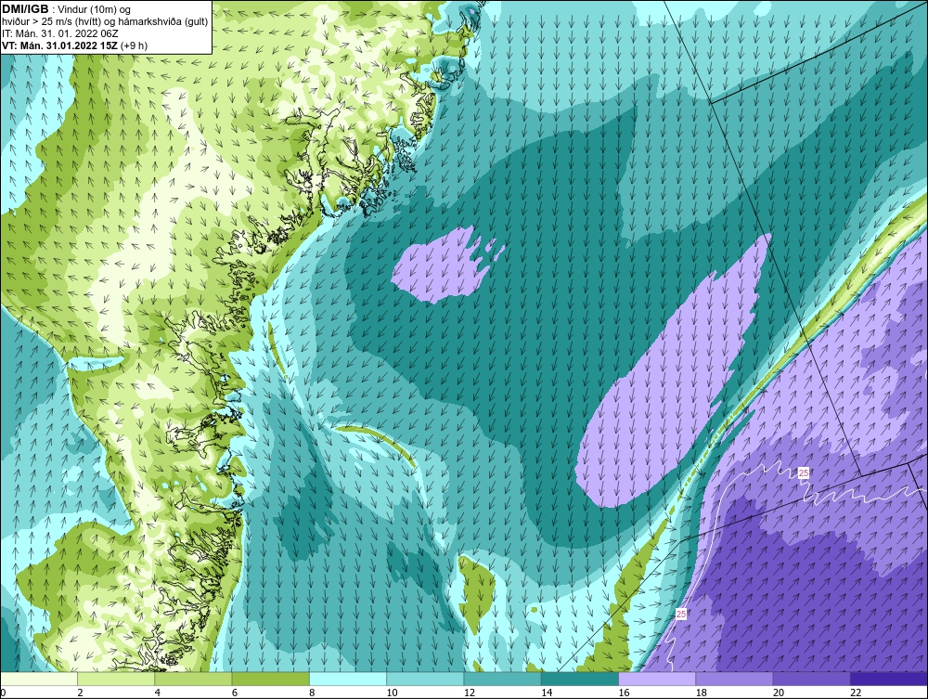
Task: Click the 16–18 m/s lavender legend swatch
Action: (x=657, y=679)
